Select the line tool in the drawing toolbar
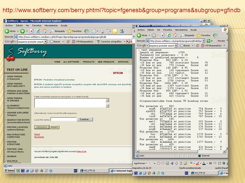The height and width of the screenshot is (183, 245). pyautogui.click(x=150, y=163)
